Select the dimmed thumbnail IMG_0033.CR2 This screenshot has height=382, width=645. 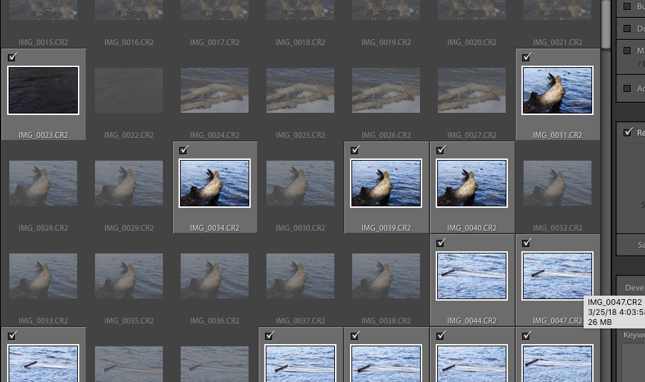43,276
